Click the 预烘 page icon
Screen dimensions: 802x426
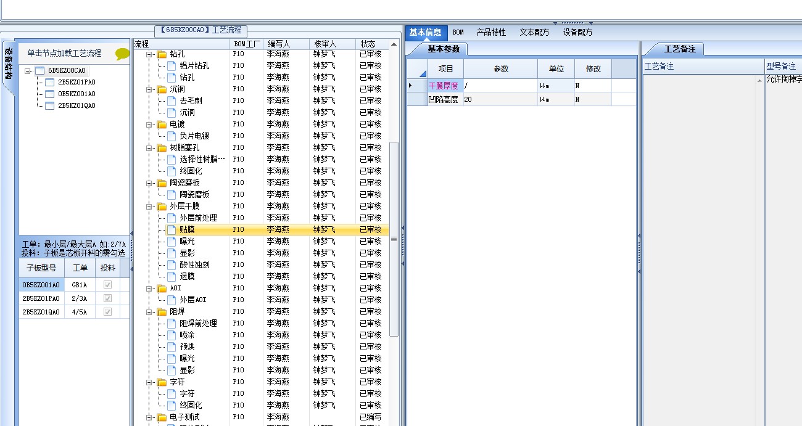coord(172,346)
